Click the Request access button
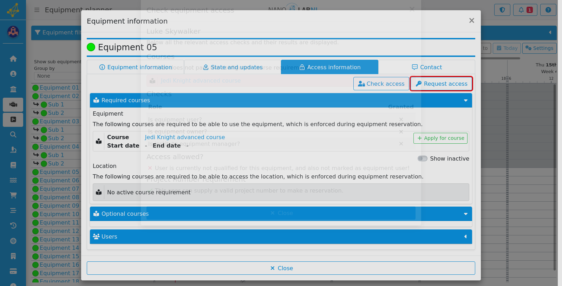Image resolution: width=562 pixels, height=286 pixels. (442, 84)
